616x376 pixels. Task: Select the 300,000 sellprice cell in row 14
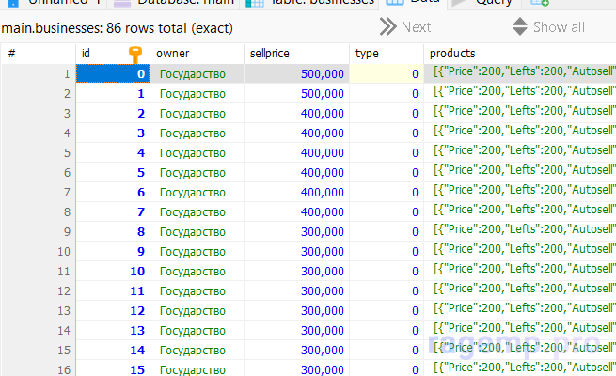click(296, 331)
